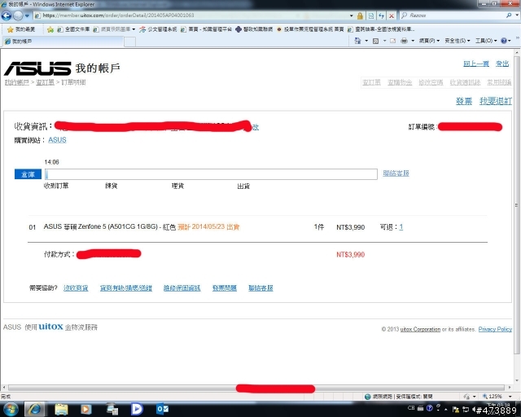This screenshot has width=521, height=417.
Task: Click the blue Help question mark icon
Action: pyautogui.click(x=504, y=41)
